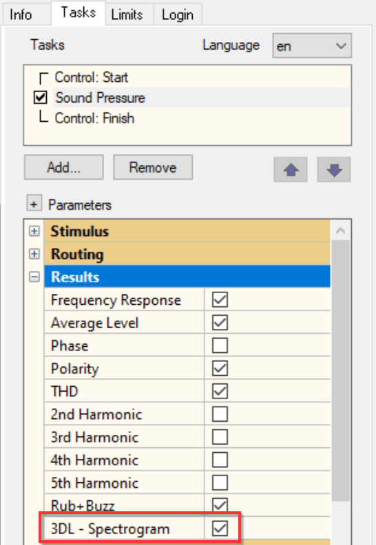The height and width of the screenshot is (545, 376).
Task: Click the Add... button
Action: (63, 167)
